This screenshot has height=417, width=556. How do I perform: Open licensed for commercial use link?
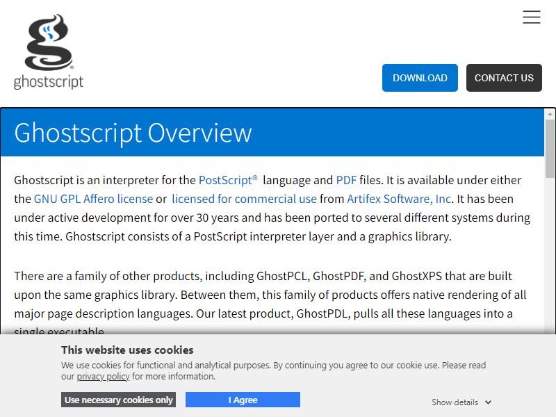tap(245, 199)
